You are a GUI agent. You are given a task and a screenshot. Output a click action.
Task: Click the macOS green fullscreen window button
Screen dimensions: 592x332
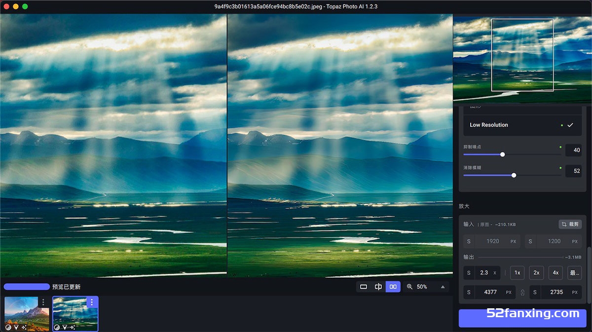point(25,6)
